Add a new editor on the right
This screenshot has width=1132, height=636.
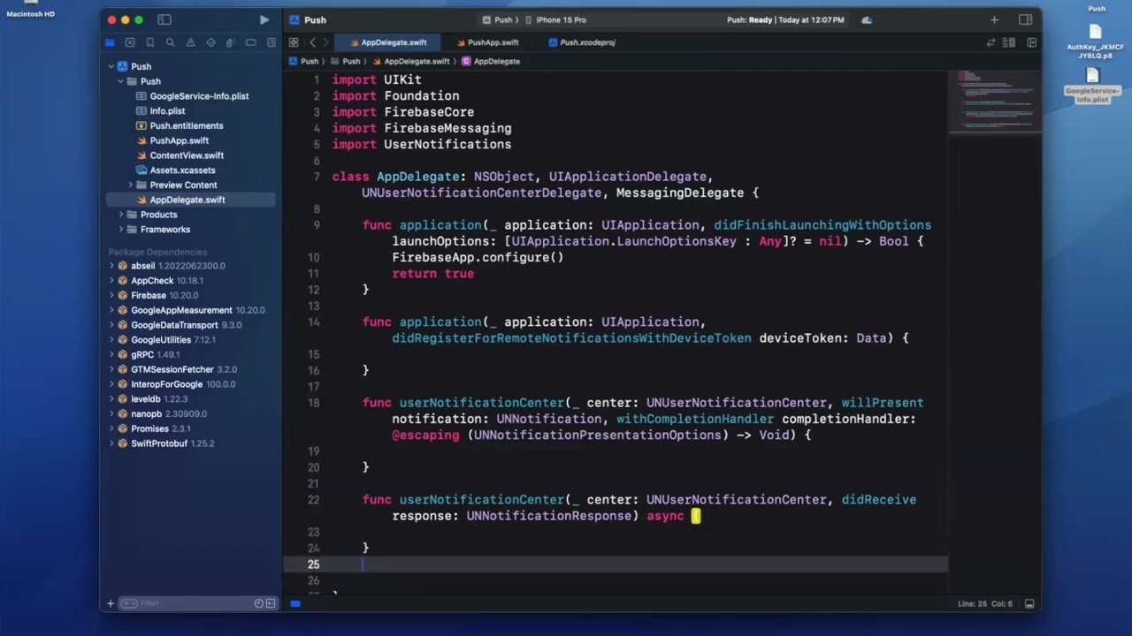(x=1030, y=42)
